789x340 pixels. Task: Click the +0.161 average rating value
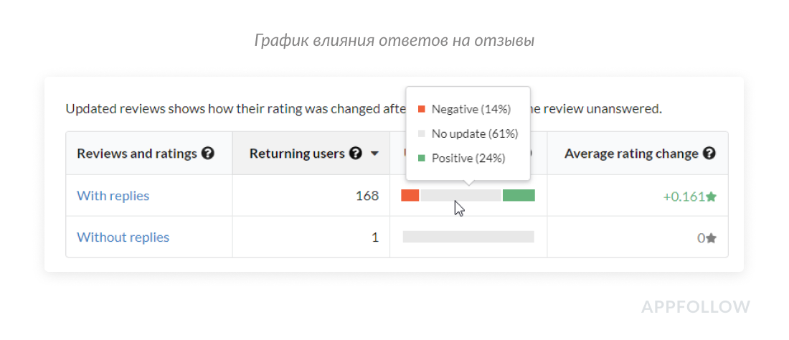684,197
